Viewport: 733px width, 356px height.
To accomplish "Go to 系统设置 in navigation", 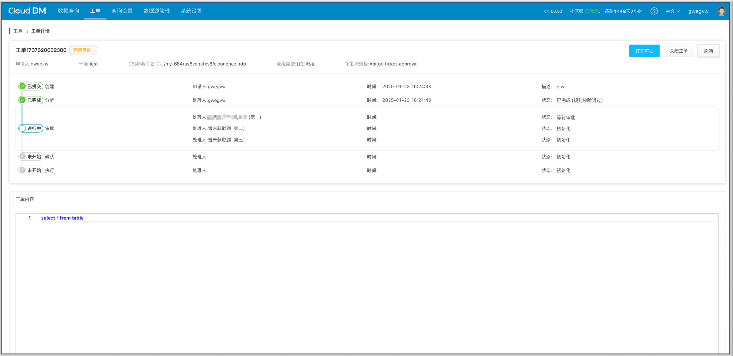I will pyautogui.click(x=191, y=11).
